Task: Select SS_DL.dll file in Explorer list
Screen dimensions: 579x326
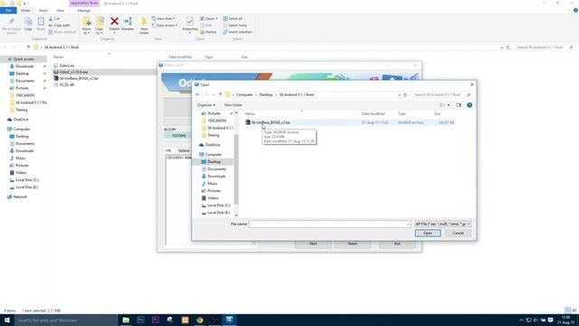Action: click(66, 85)
